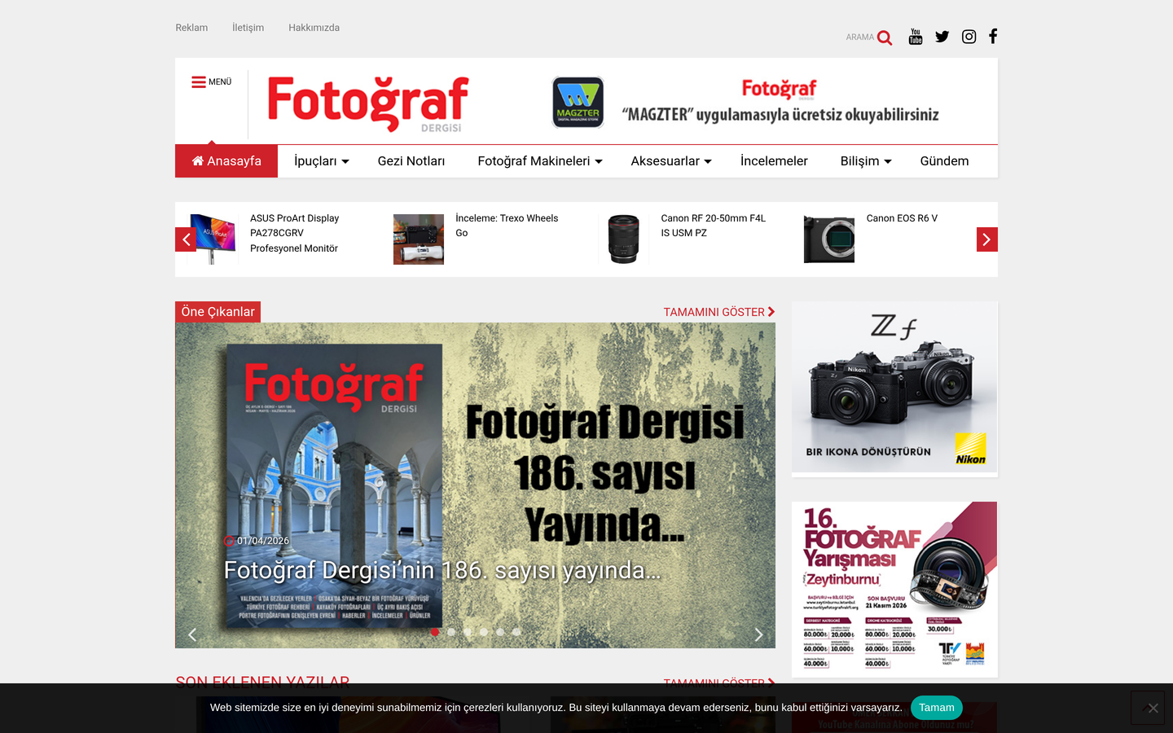Click the Fotoğraf Dergisi main logo
1173x733 pixels.
coord(368,104)
